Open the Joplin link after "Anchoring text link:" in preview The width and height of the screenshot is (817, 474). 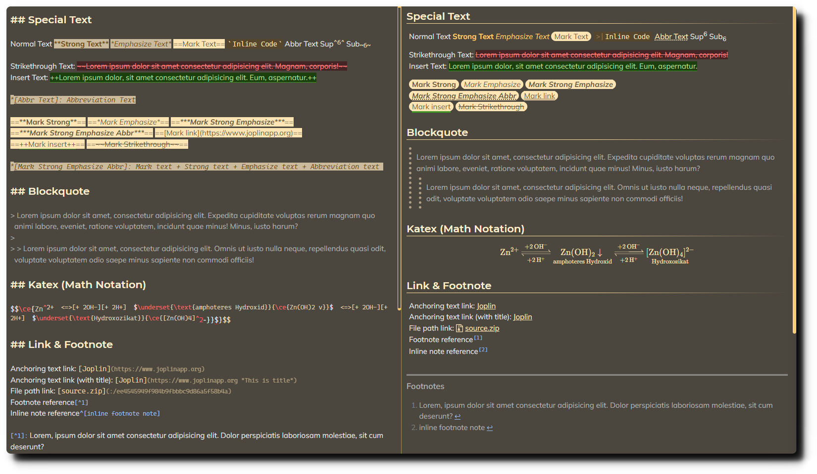[486, 306]
